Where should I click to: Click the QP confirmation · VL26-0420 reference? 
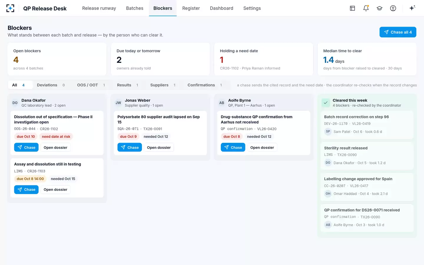click(249, 129)
